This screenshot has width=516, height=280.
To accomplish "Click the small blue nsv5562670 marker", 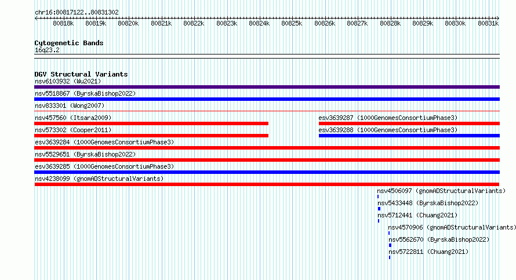I will pos(390,245).
